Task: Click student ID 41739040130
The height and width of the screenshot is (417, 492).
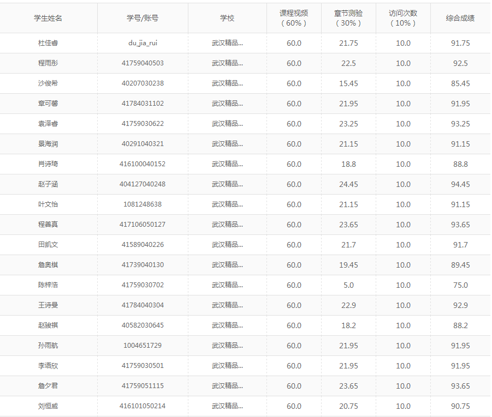Action: (143, 265)
